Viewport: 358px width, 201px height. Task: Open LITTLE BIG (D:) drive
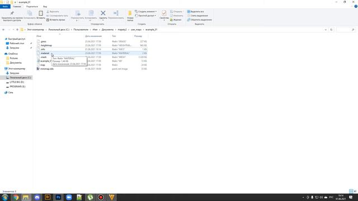17,82
